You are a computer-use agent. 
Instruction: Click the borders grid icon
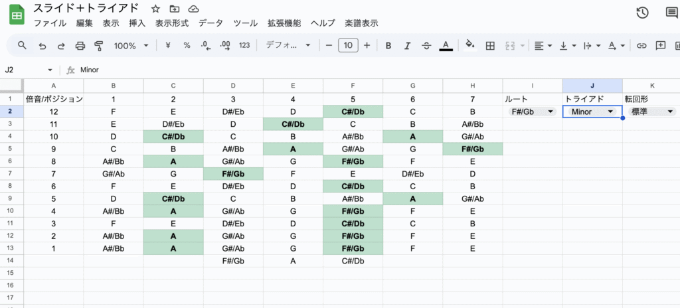490,46
